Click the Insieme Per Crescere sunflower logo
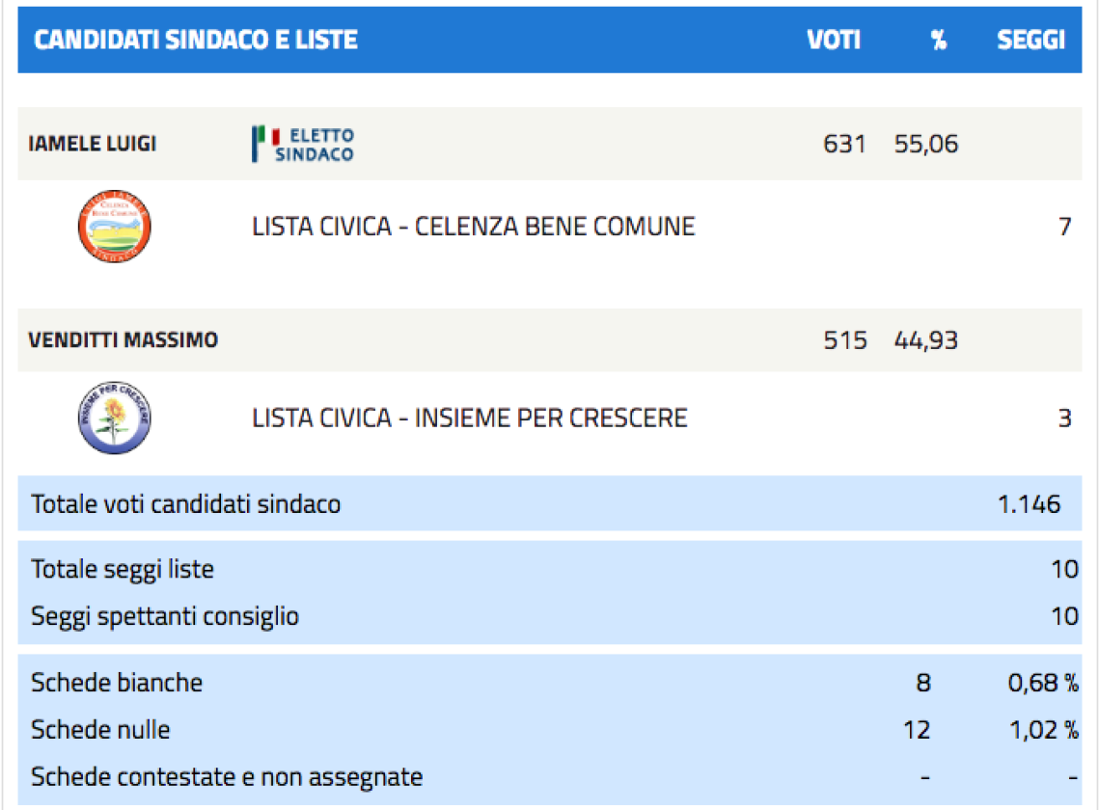 pos(114,418)
